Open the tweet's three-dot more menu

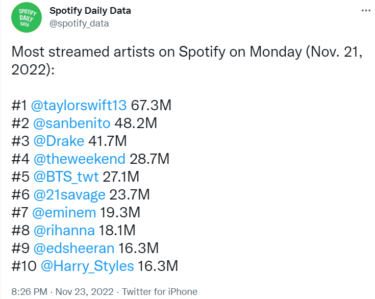[364, 11]
